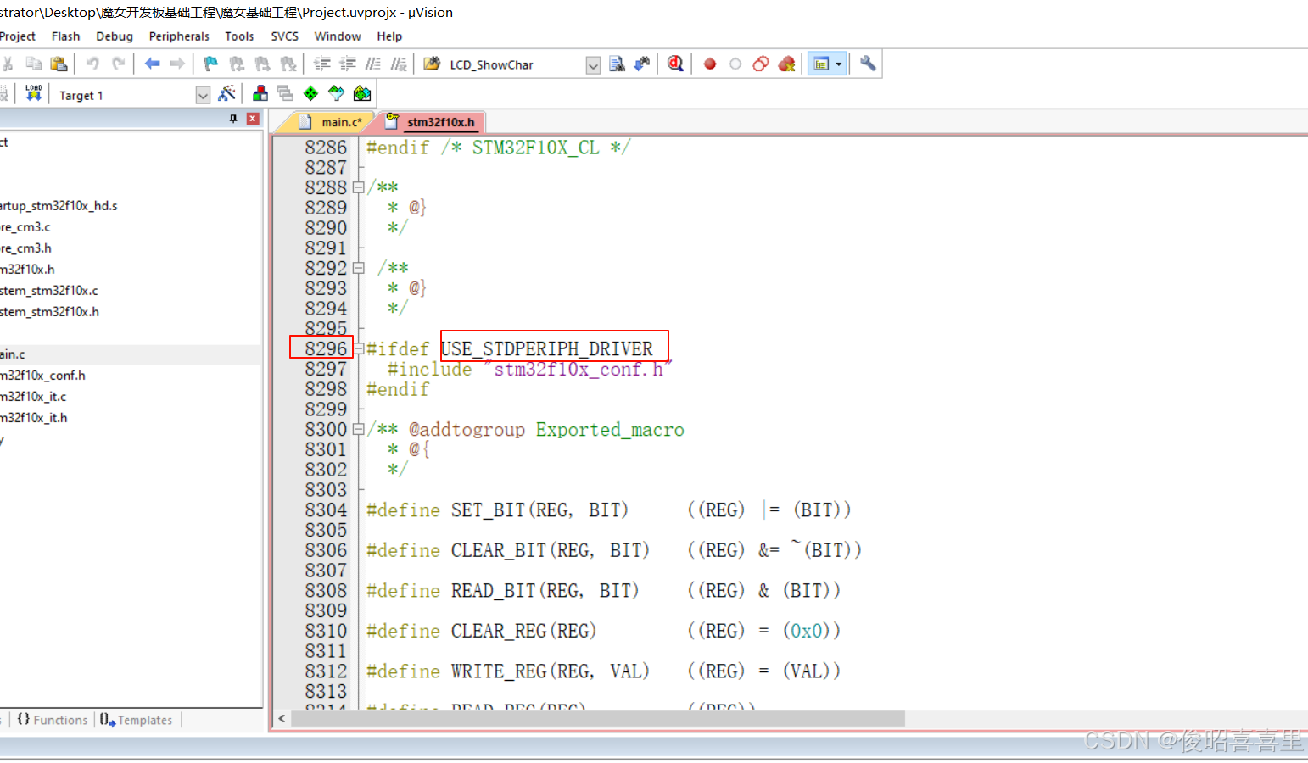The width and height of the screenshot is (1308, 763).
Task: Click the Functions panel button
Action: 49,720
